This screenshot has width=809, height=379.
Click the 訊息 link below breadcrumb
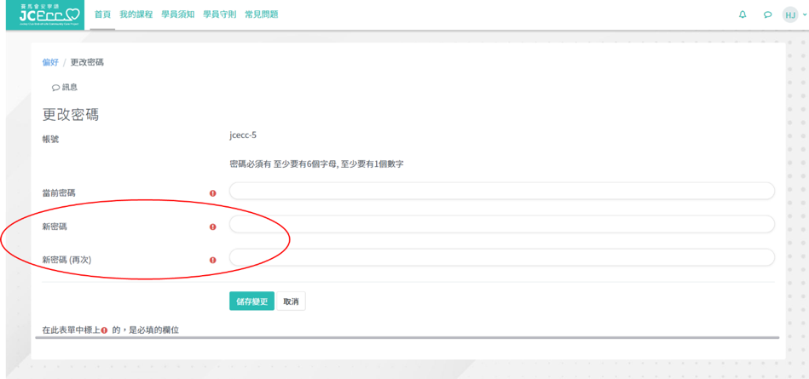pyautogui.click(x=65, y=87)
